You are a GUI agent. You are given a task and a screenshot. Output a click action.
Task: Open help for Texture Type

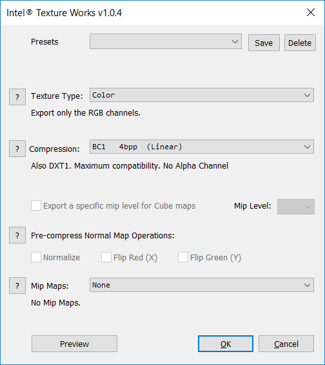pyautogui.click(x=17, y=97)
